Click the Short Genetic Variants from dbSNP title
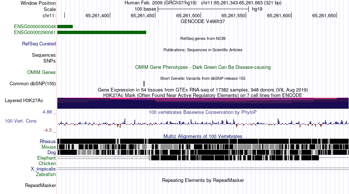The height and width of the screenshot is (194, 349). pos(203,78)
